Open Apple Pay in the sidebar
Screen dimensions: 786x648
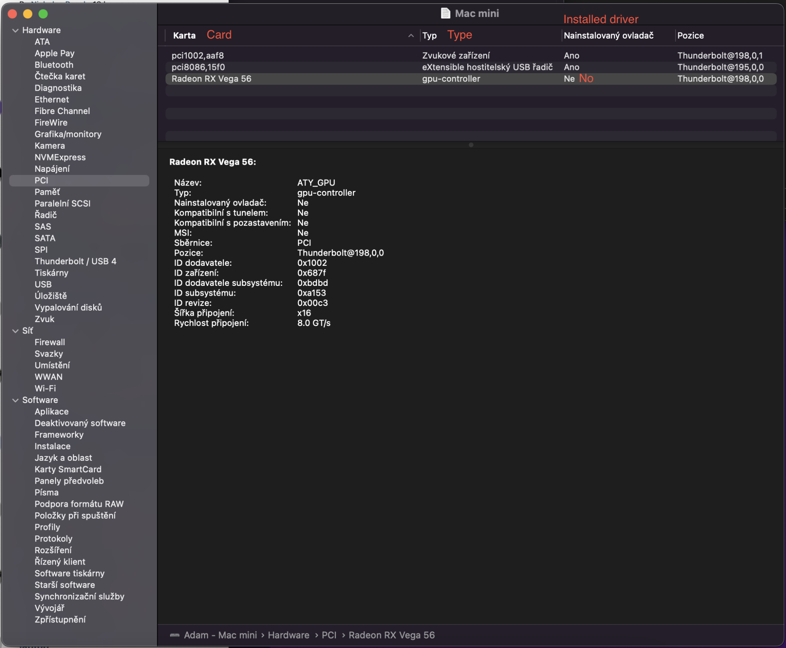coord(54,53)
